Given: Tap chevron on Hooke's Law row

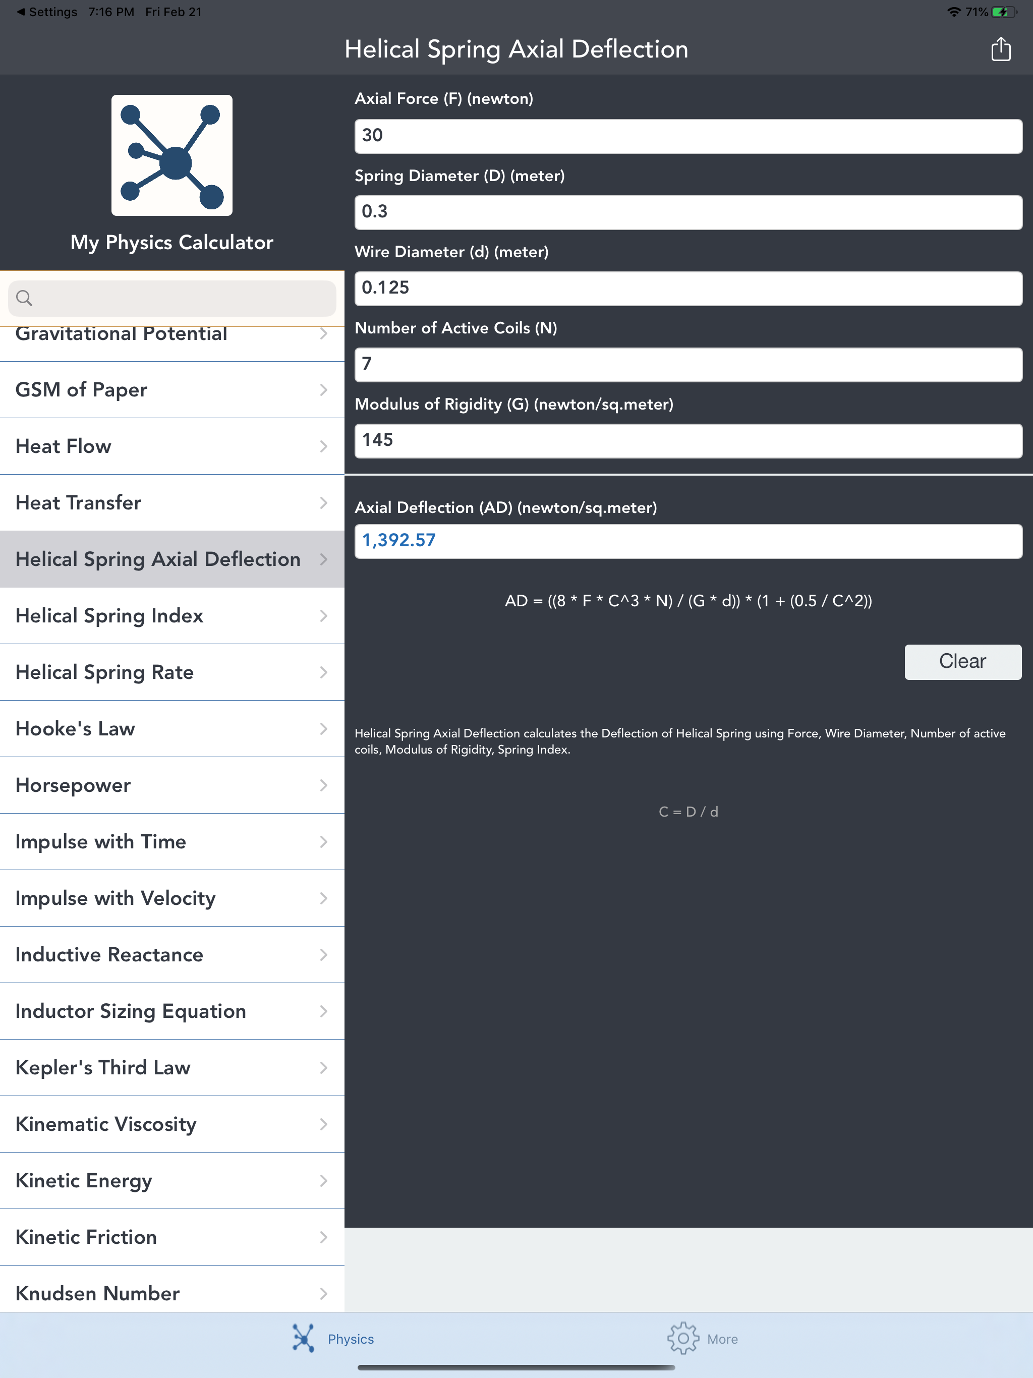Looking at the screenshot, I should (x=323, y=729).
